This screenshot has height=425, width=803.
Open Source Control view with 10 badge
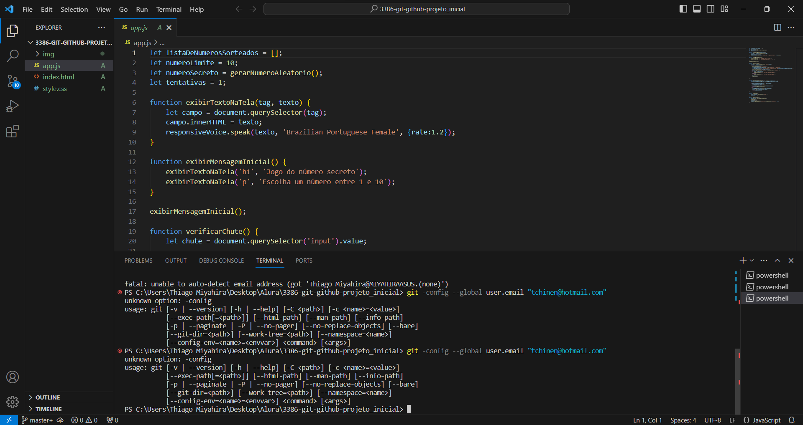tap(13, 81)
